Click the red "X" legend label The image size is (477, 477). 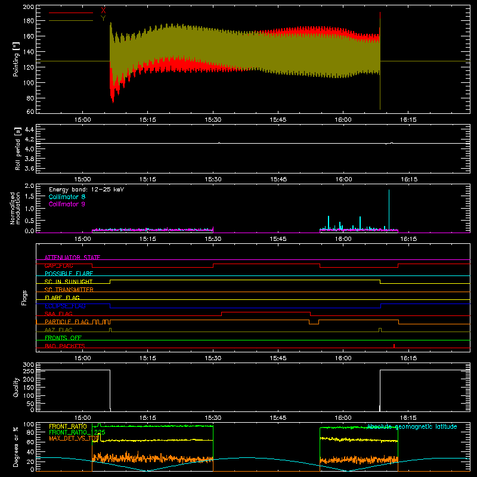pos(103,11)
